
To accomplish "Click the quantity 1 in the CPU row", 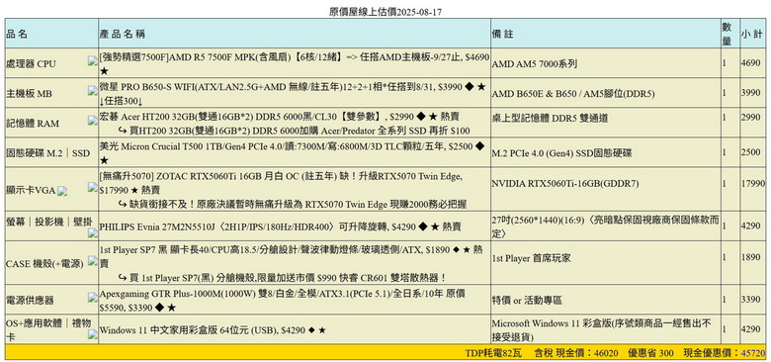I will 725,63.
